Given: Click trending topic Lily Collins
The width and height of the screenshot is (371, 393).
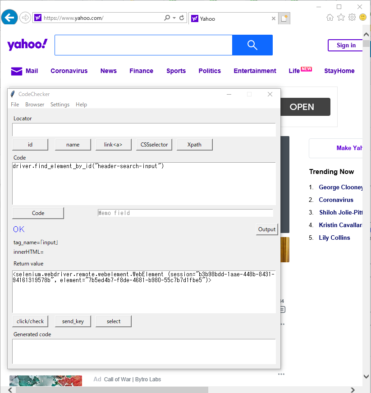Looking at the screenshot, I should pyautogui.click(x=334, y=238).
